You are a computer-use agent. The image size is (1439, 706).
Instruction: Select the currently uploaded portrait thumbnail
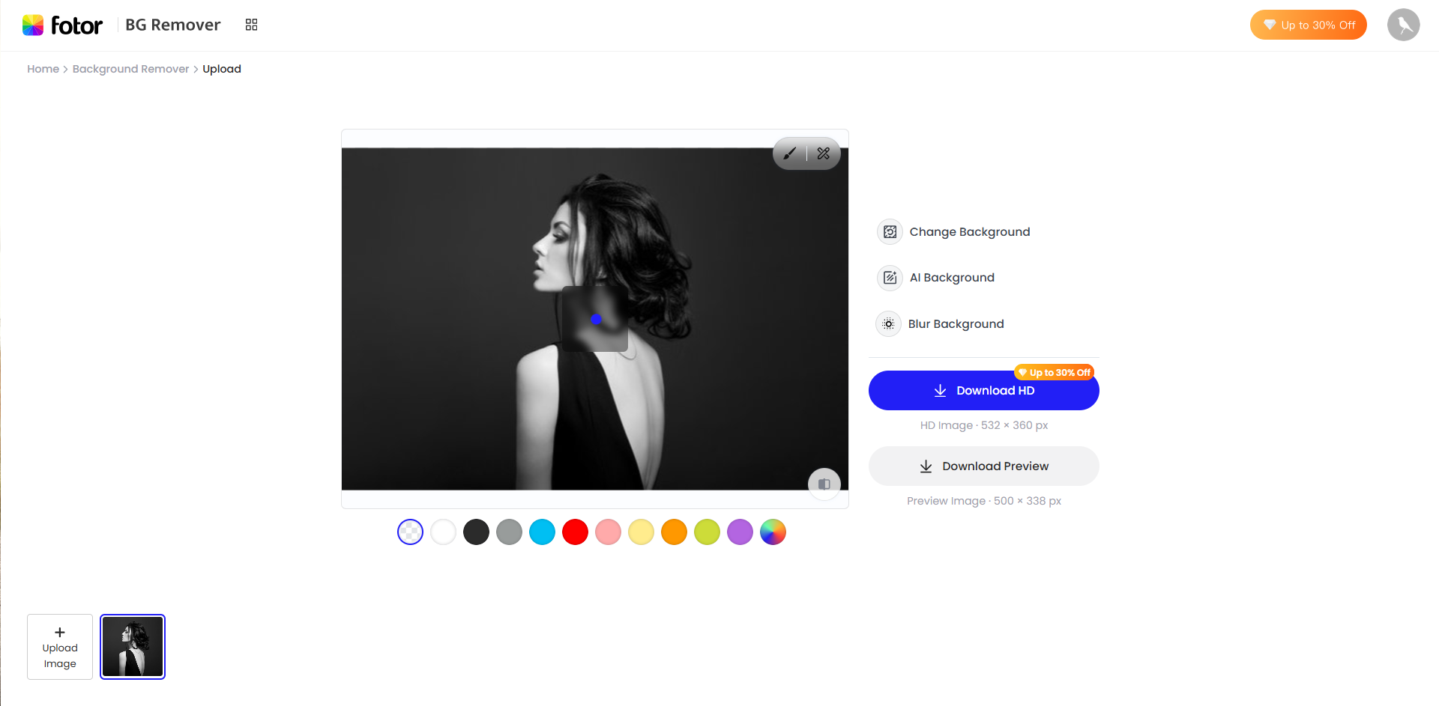point(133,646)
